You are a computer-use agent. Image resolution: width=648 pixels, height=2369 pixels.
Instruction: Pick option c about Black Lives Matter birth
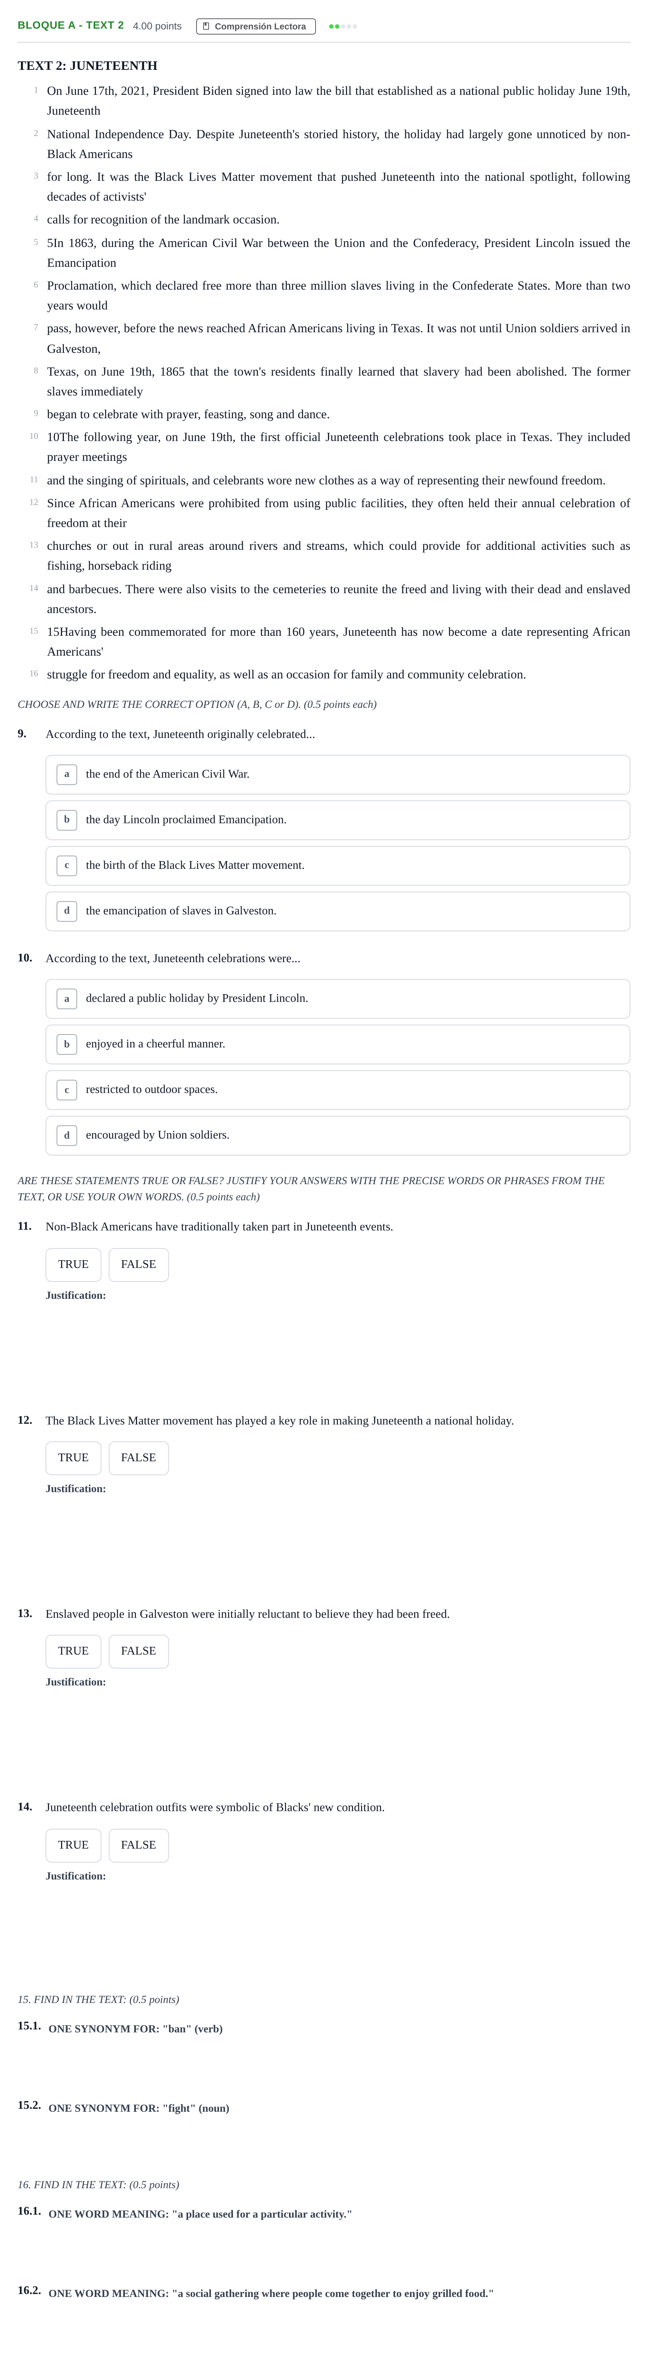[337, 865]
